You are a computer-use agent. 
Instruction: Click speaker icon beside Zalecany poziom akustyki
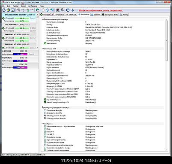click(x=45, y=118)
